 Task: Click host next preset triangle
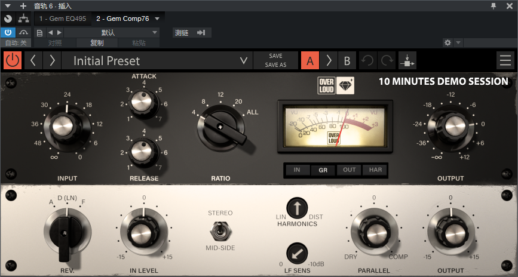coord(60,32)
